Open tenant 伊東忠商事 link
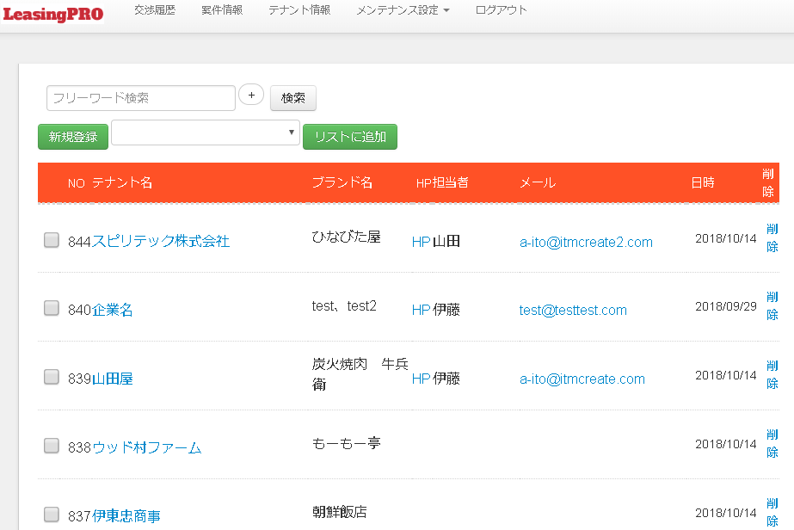The width and height of the screenshot is (794, 530). [126, 516]
